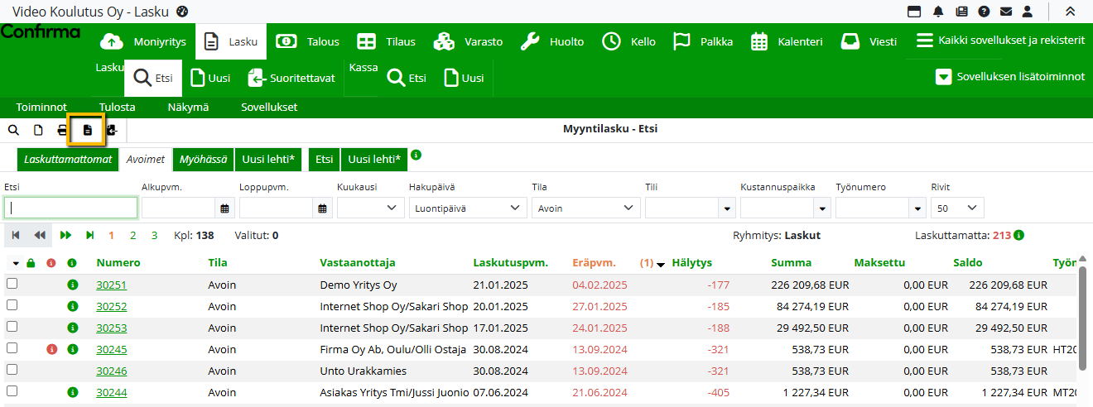Select the checkbox for invoice 30251
This screenshot has width=1093, height=407.
pyautogui.click(x=12, y=284)
